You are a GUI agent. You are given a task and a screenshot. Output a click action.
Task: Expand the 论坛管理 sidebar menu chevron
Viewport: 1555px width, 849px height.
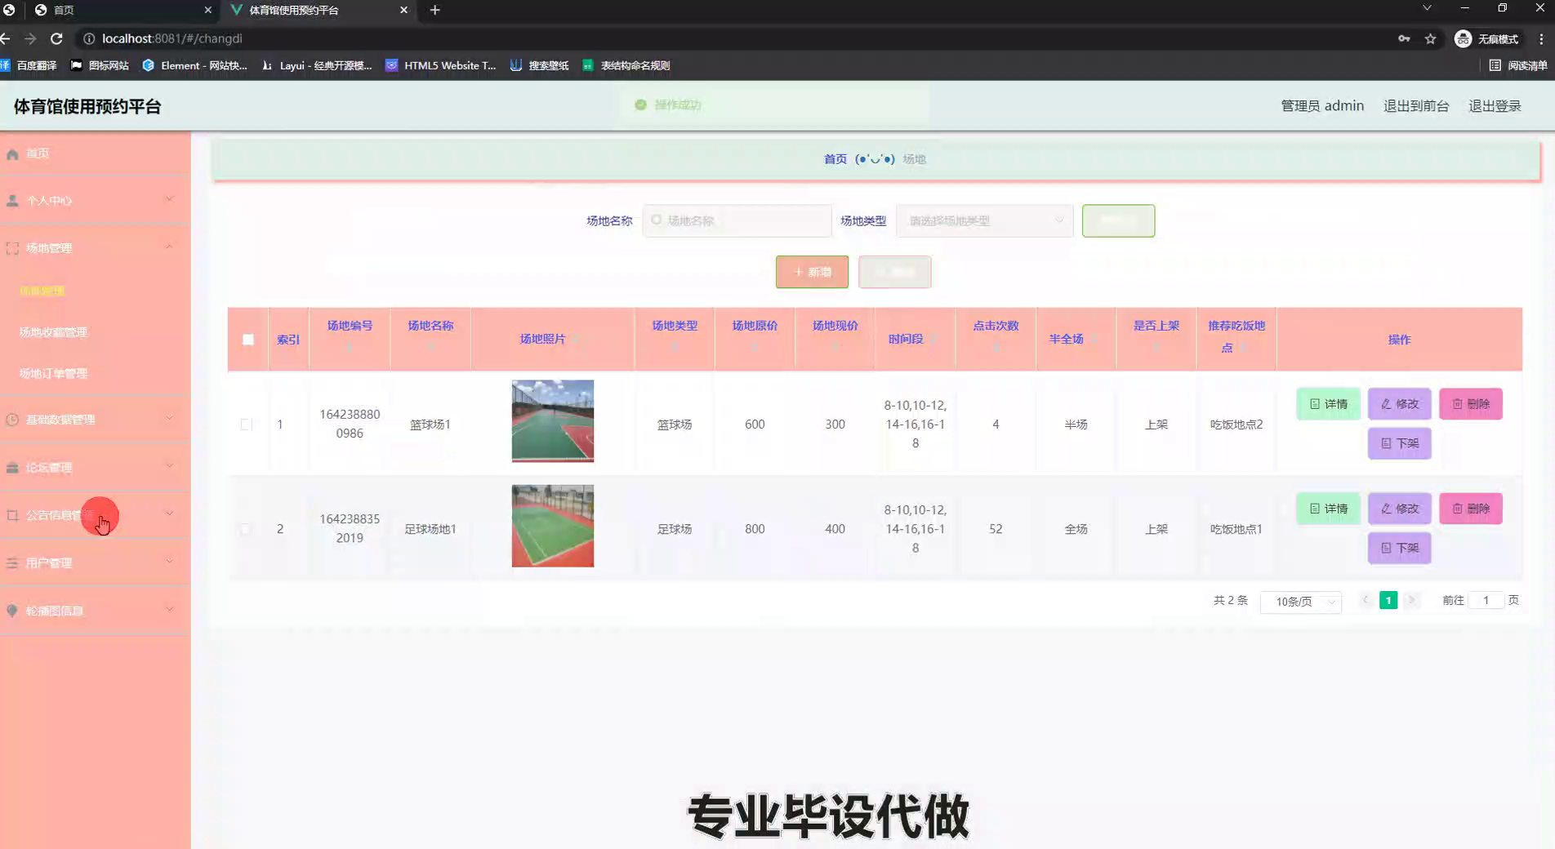pyautogui.click(x=169, y=466)
